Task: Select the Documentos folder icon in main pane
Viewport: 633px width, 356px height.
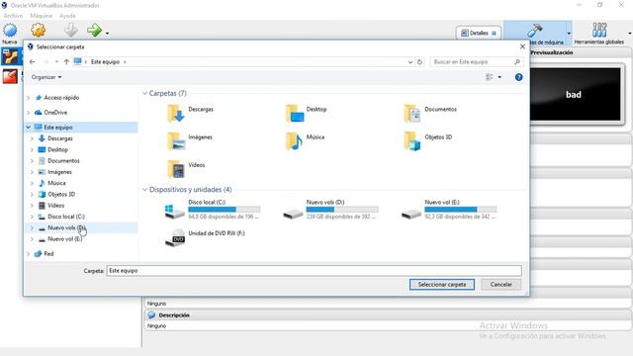Action: (412, 114)
